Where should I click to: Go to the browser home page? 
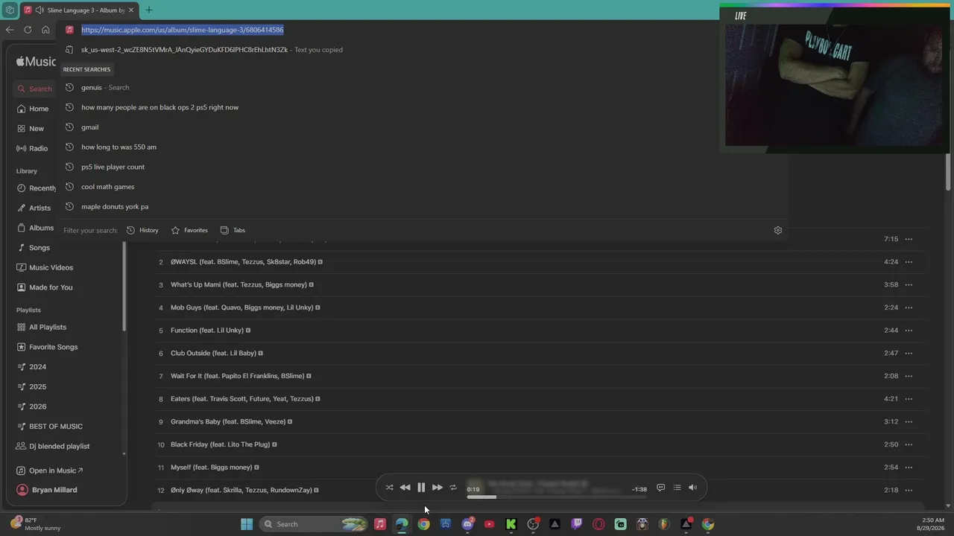(45, 30)
